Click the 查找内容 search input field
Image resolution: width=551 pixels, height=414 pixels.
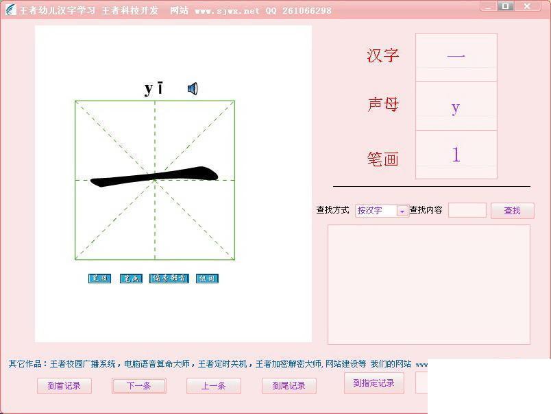tap(467, 210)
